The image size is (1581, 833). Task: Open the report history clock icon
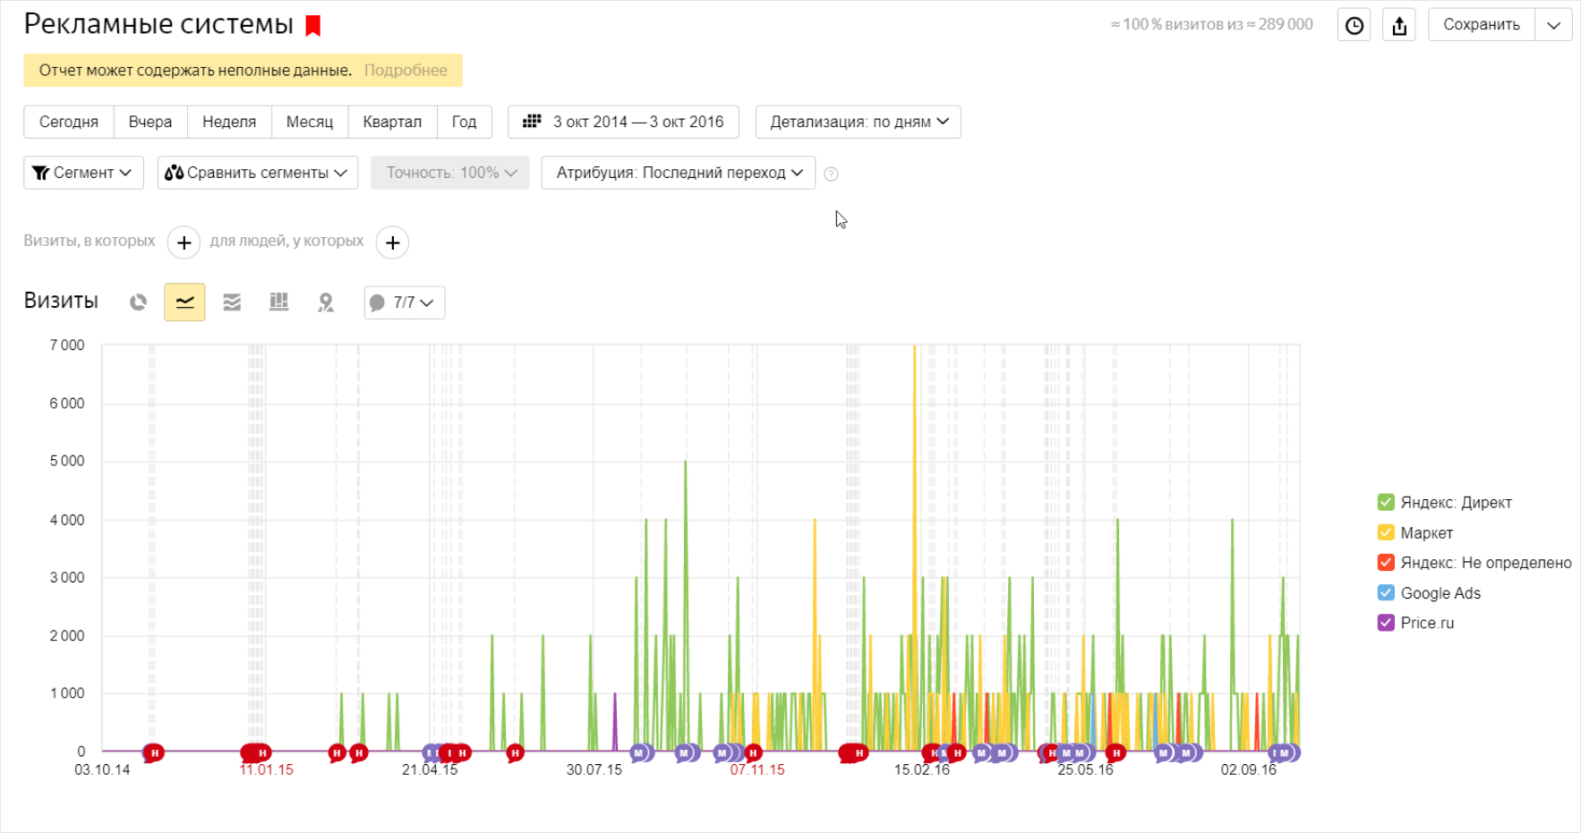click(x=1354, y=25)
